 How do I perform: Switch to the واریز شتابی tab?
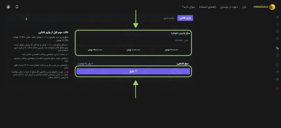tap(185, 18)
